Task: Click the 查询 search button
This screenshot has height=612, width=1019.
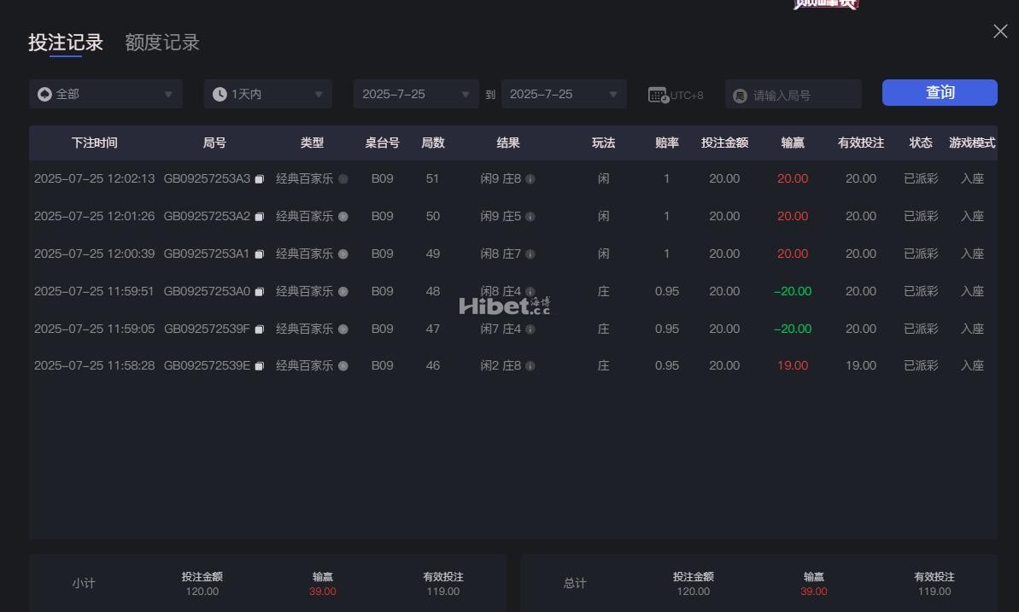Action: pyautogui.click(x=940, y=93)
